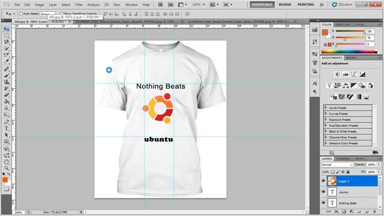The image size is (384, 216).
Task: Select the Rectangle shape tool
Action: 7,142
